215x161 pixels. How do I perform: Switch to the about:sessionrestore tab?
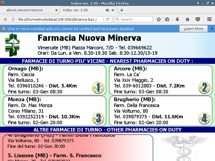tap(28, 10)
